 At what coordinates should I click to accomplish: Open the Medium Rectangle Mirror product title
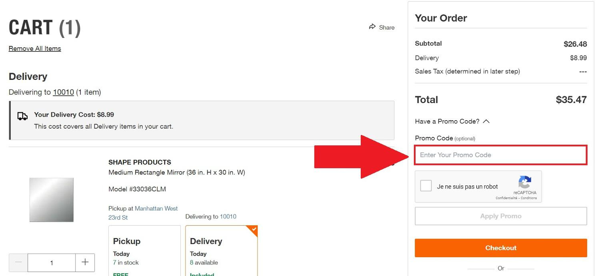[x=176, y=173]
